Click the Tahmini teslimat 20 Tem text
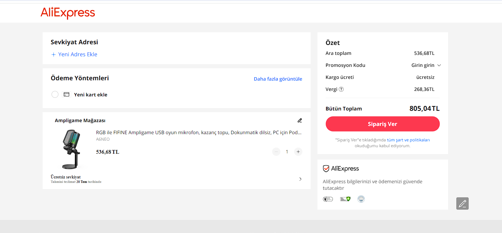 coord(76,182)
